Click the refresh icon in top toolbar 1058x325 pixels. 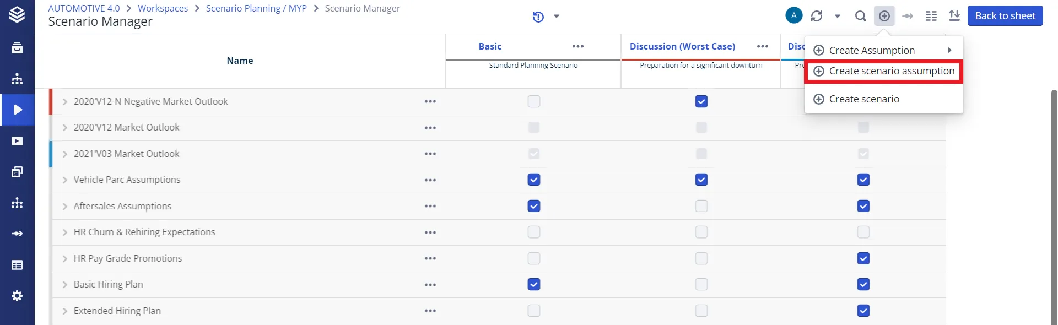pyautogui.click(x=817, y=16)
